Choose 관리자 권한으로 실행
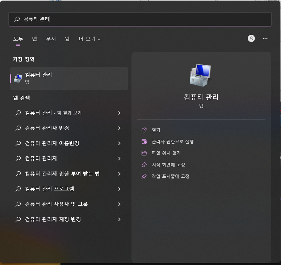Screen dimensions: 281x265 point(173,142)
